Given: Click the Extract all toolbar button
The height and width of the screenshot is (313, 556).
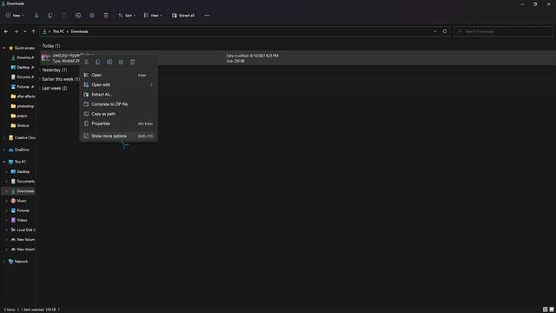Looking at the screenshot, I should click(183, 16).
